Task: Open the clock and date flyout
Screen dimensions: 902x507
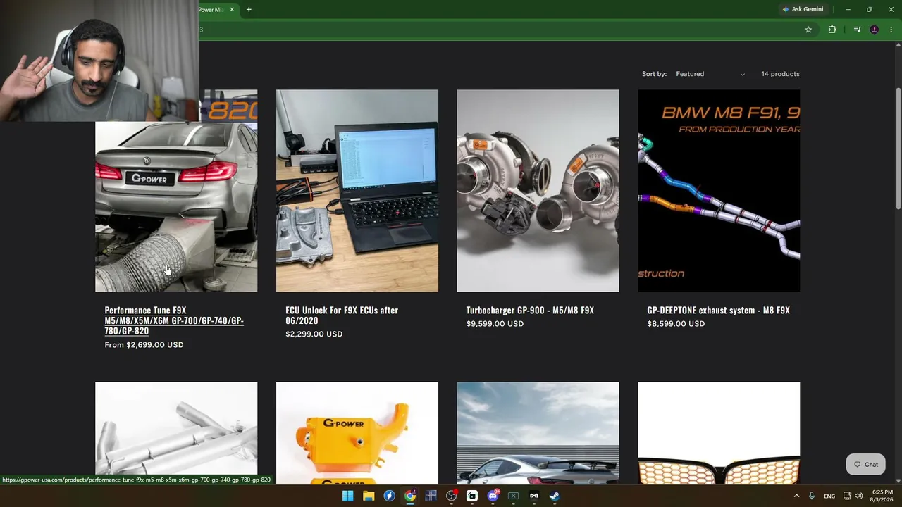Action: 882,496
